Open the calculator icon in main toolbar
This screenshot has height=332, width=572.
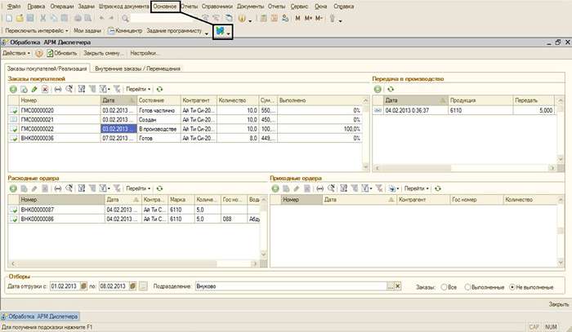click(x=263, y=18)
